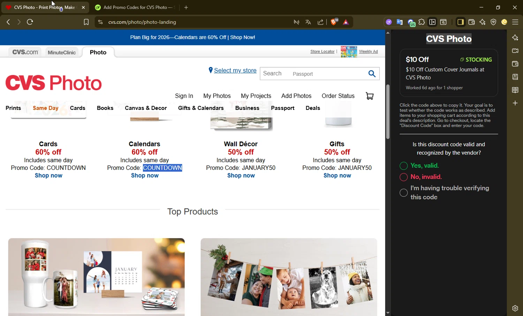Image resolution: width=523 pixels, height=316 pixels.
Task: Open a new browser tab
Action: (x=186, y=7)
